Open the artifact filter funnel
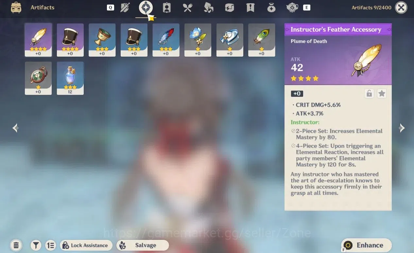The height and width of the screenshot is (253, 414). pyautogui.click(x=36, y=245)
